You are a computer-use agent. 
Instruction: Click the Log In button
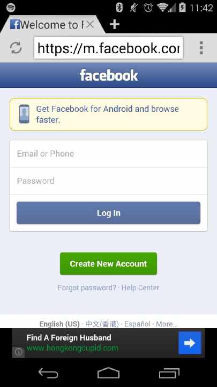point(108,213)
